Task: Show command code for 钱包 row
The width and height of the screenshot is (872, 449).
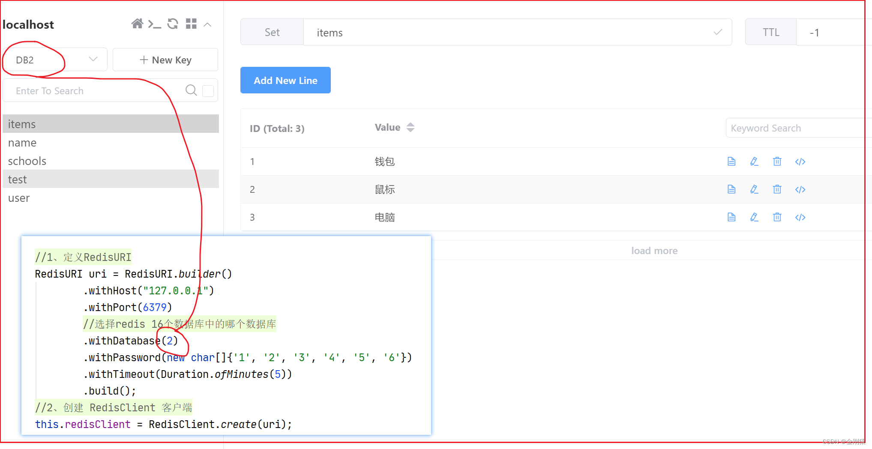Action: (x=800, y=162)
